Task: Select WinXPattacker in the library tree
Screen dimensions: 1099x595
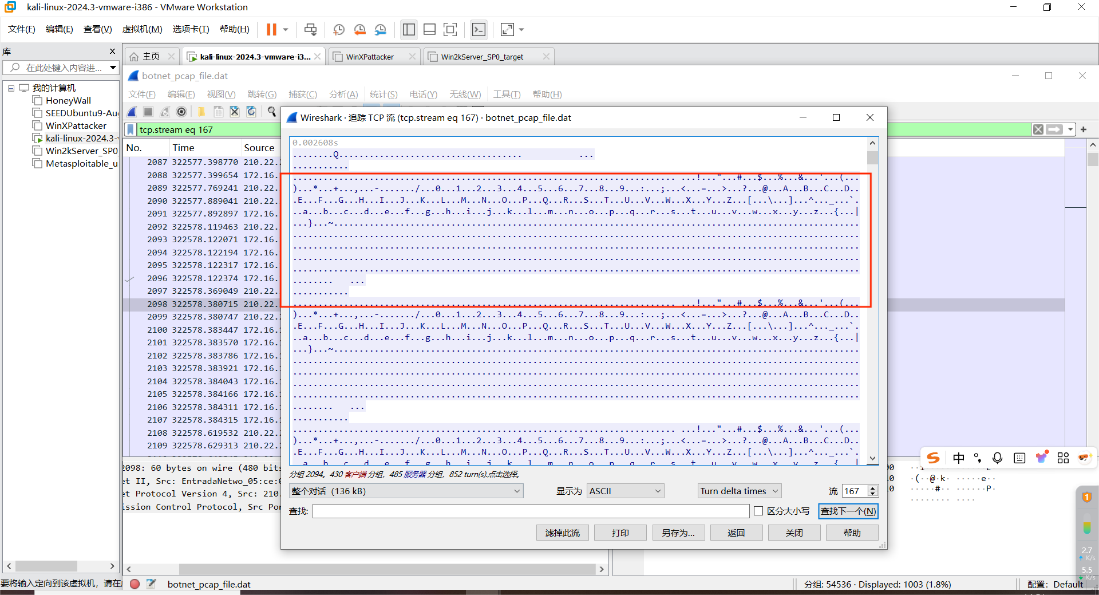Action: click(76, 126)
